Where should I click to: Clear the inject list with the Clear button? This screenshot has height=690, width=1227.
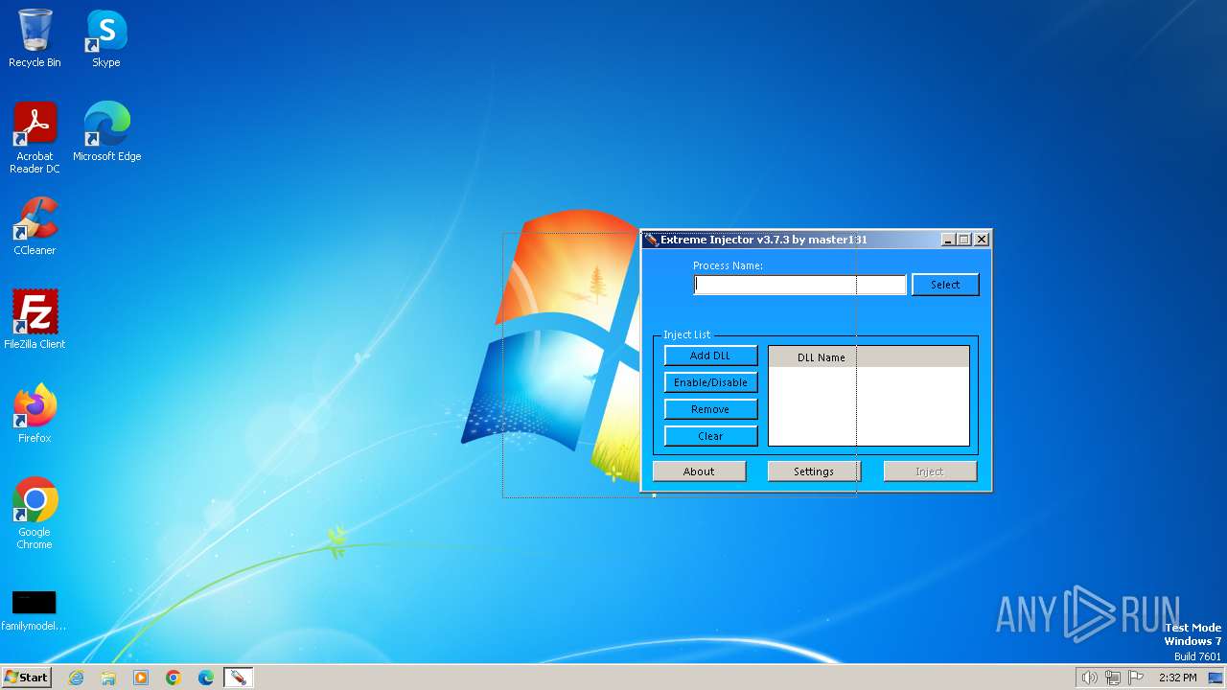coord(710,436)
